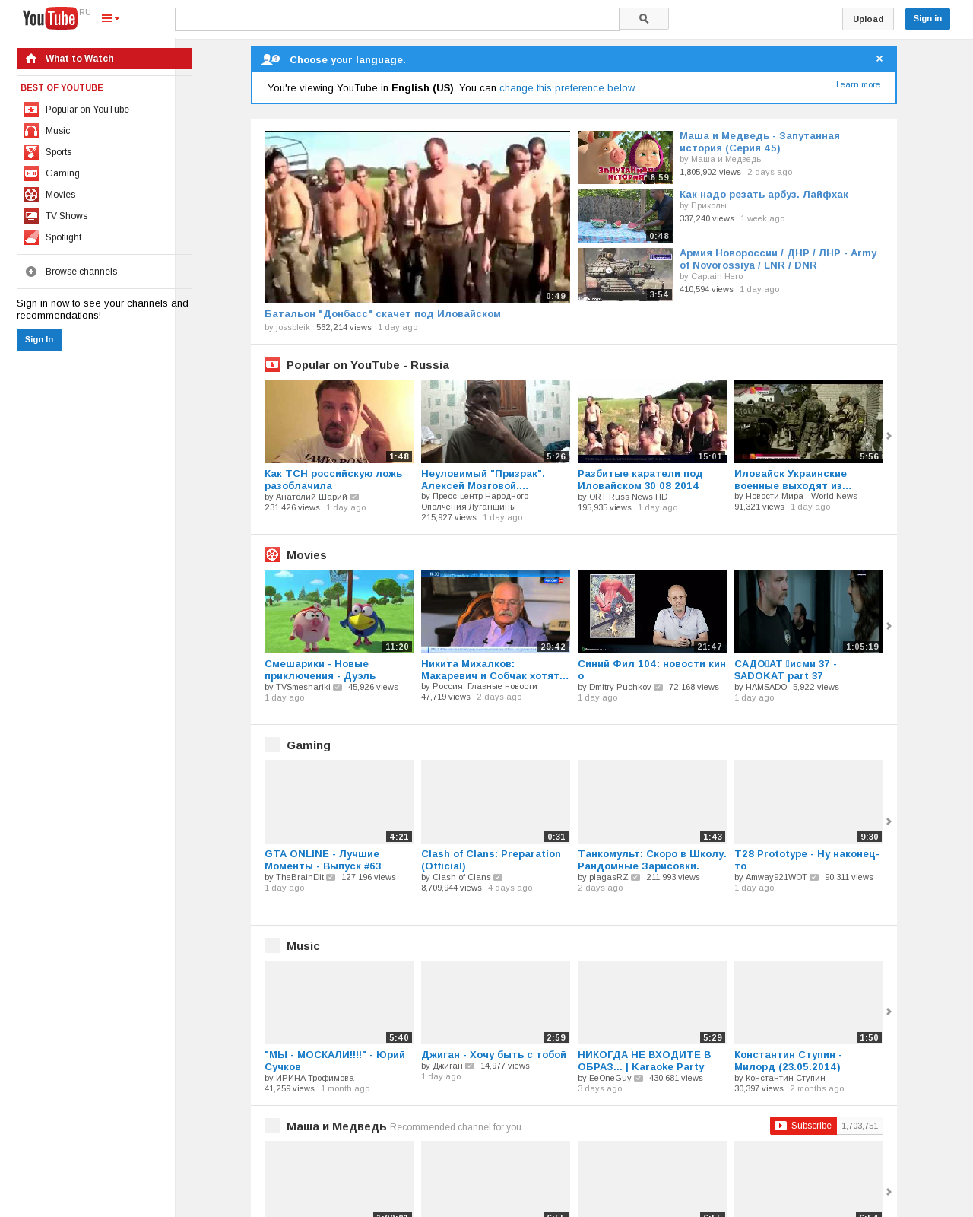
Task: Click the Popular on YouTube sidebar icon
Action: tap(31, 110)
